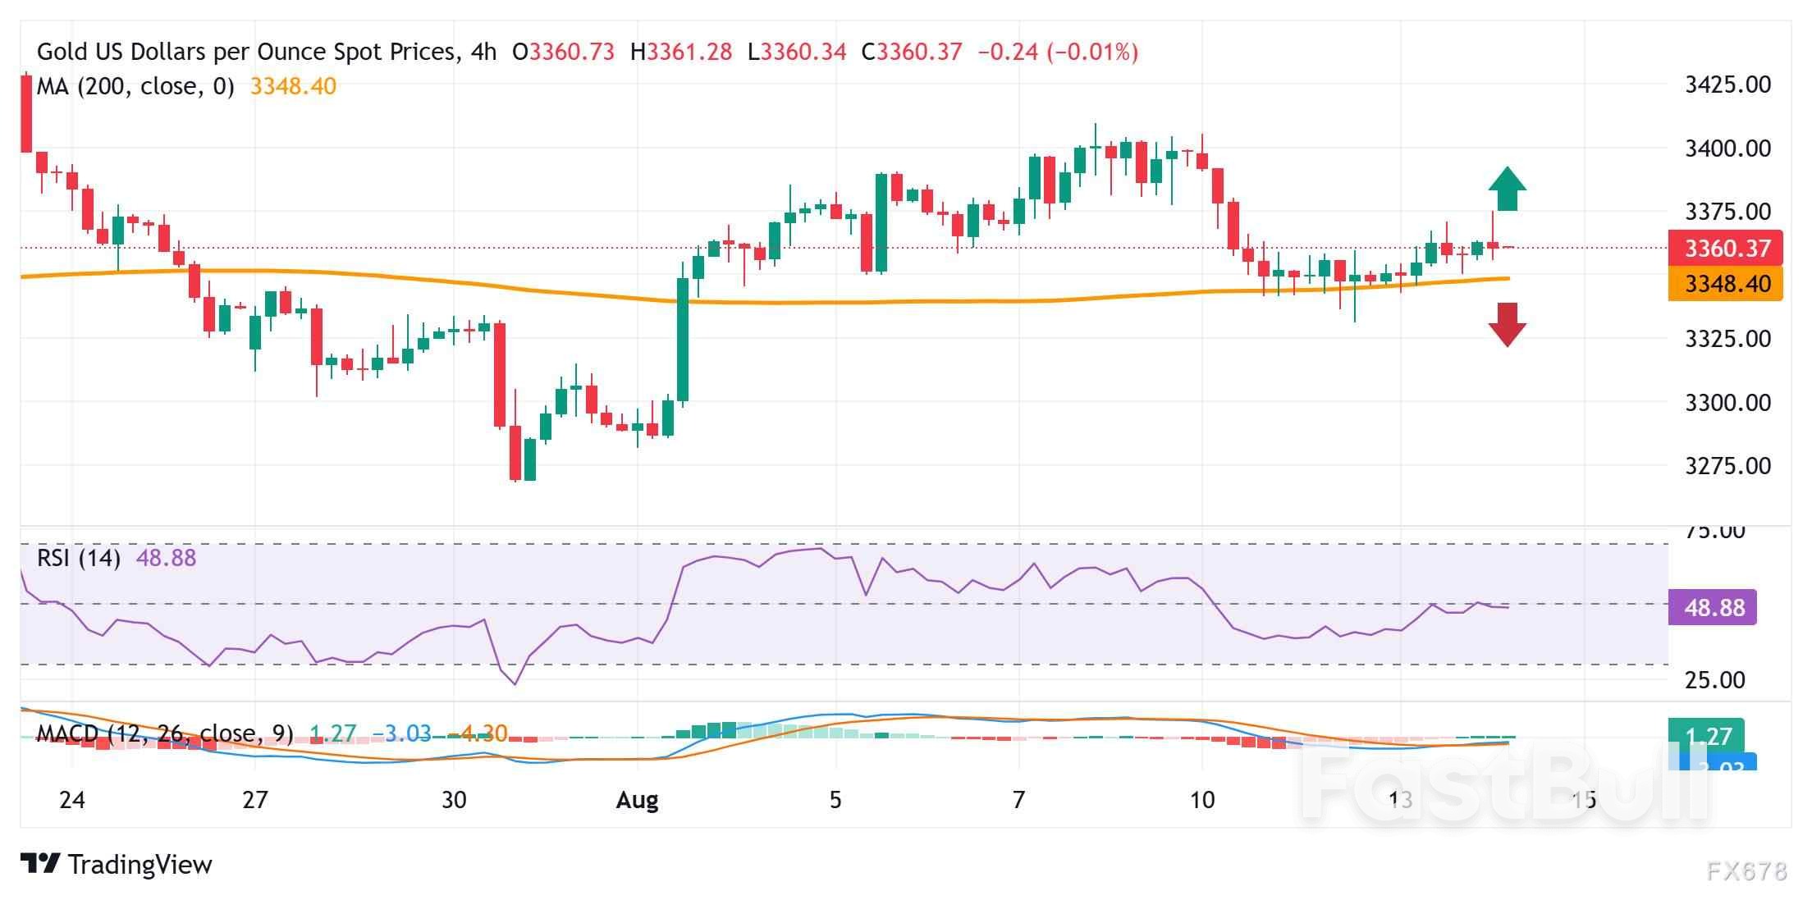Click the TradingView logo icon
This screenshot has height=900, width=1812.
(40, 864)
